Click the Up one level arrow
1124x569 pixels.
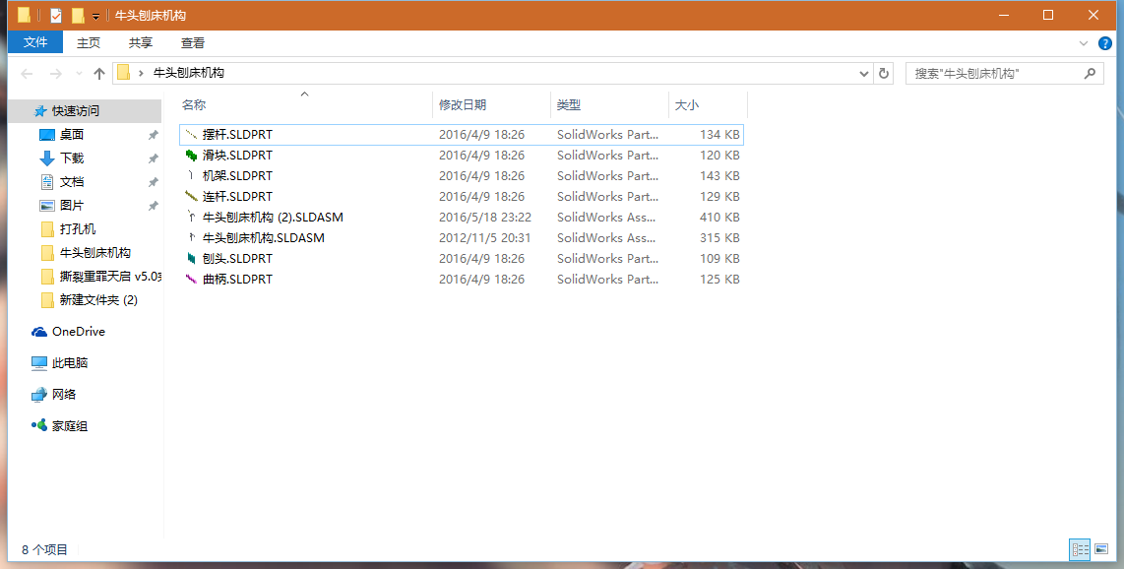(99, 73)
